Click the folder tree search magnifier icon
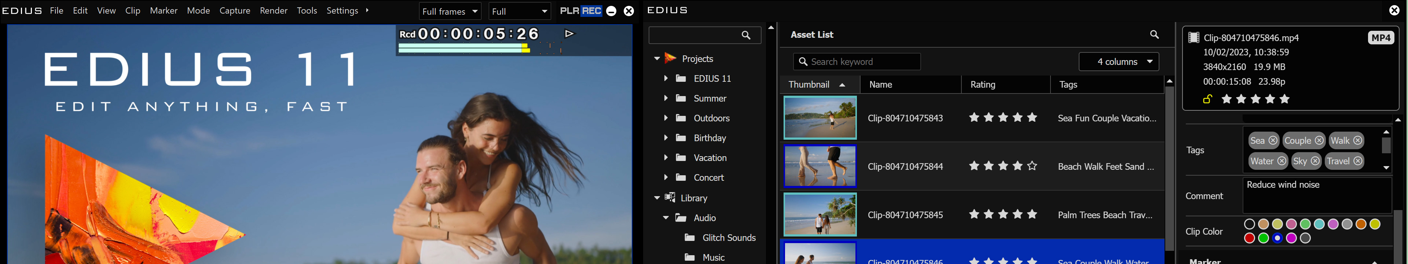This screenshot has height=264, width=1408. [746, 35]
